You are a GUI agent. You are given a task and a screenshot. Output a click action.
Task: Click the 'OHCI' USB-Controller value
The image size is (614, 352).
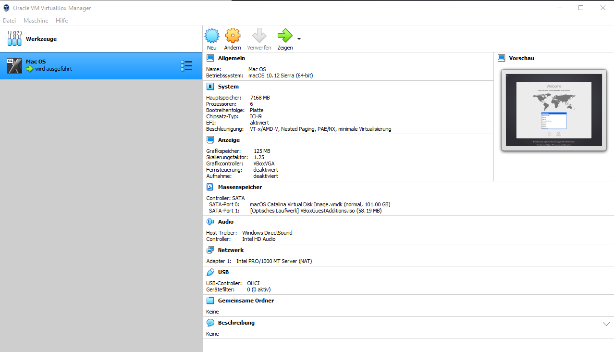[x=253, y=283]
